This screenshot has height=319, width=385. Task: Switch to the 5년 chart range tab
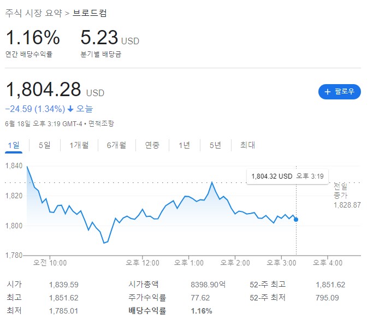(215, 145)
